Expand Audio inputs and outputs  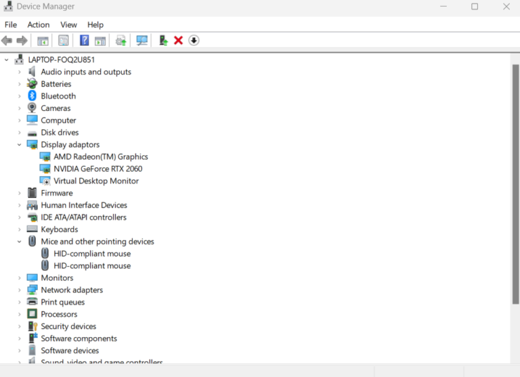coord(19,72)
